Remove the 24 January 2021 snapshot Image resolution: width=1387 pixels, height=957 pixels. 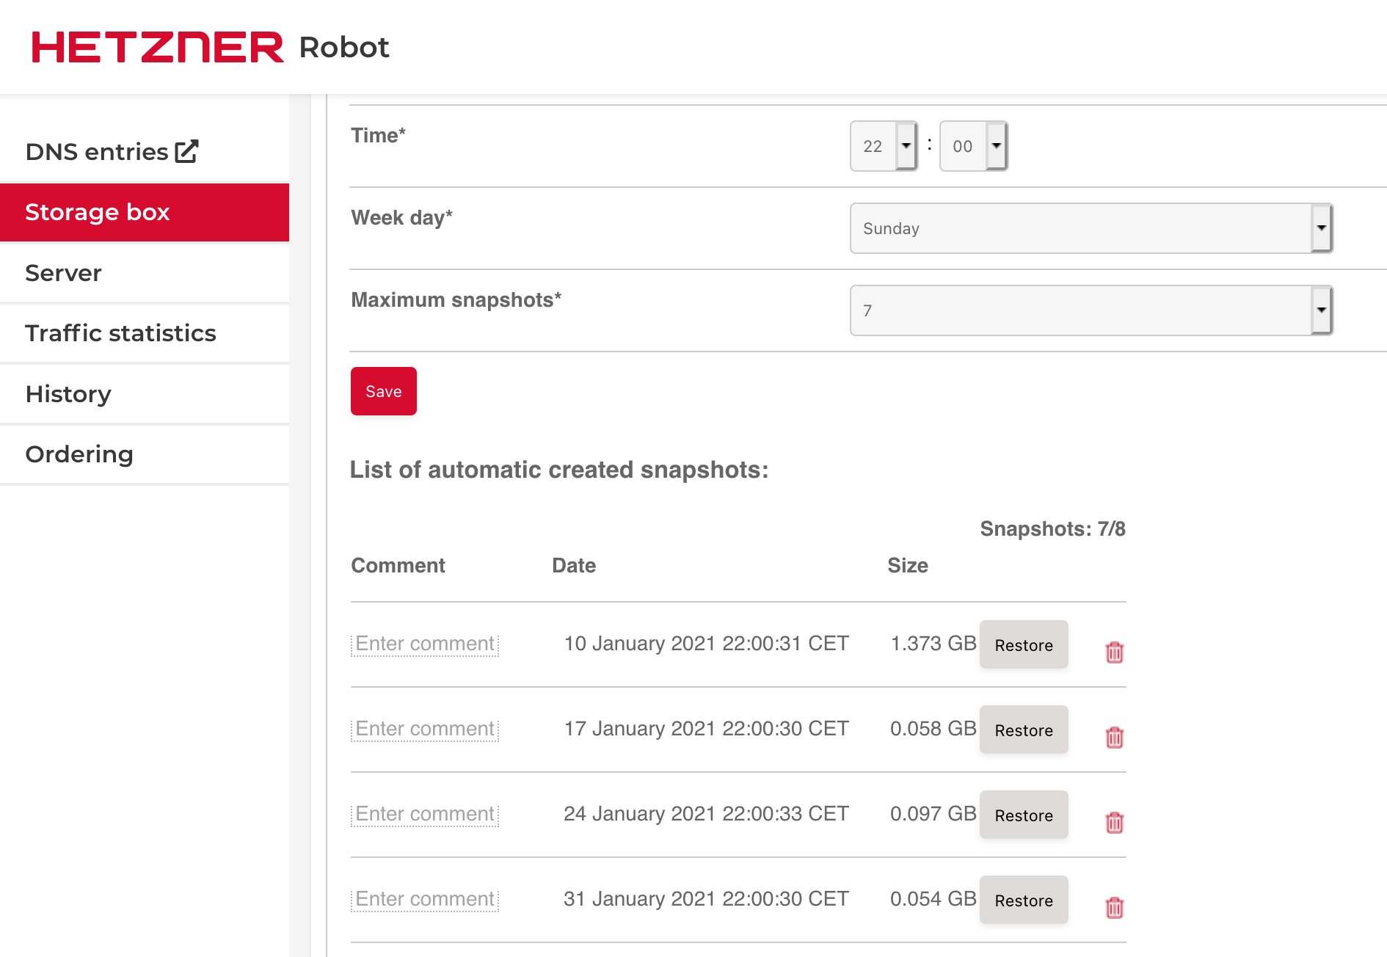click(x=1114, y=822)
